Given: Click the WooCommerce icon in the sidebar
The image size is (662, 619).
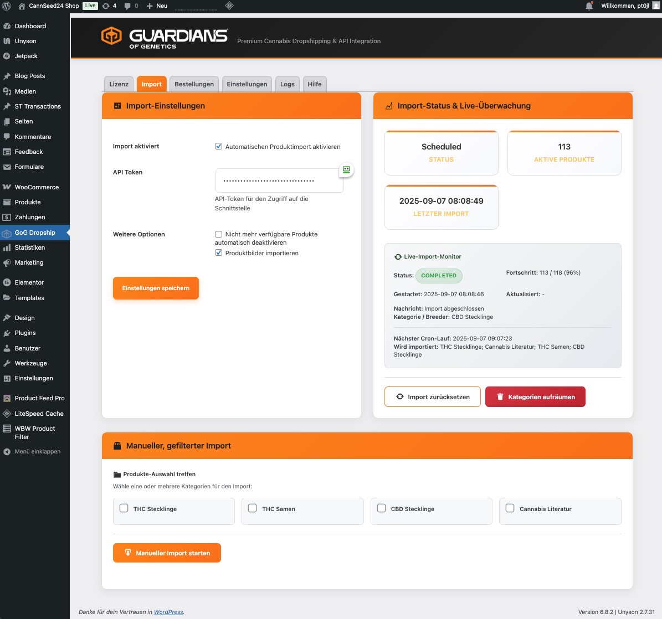Looking at the screenshot, I should point(7,187).
